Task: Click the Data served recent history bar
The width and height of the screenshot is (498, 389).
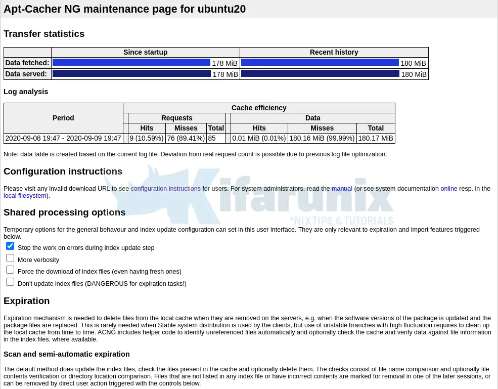Action: coord(321,72)
